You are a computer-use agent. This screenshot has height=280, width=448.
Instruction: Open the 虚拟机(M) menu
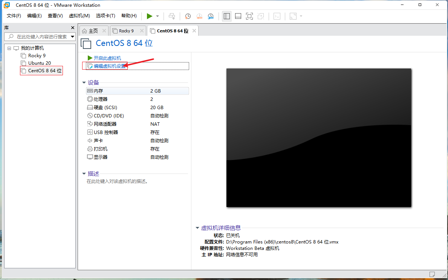(79, 16)
